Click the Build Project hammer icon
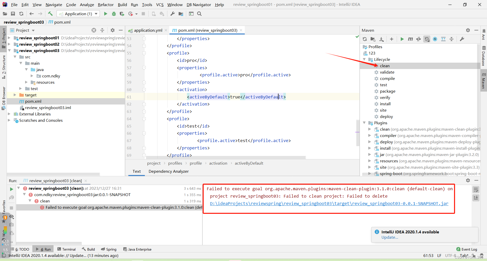This screenshot has height=261, width=487. (x=50, y=14)
